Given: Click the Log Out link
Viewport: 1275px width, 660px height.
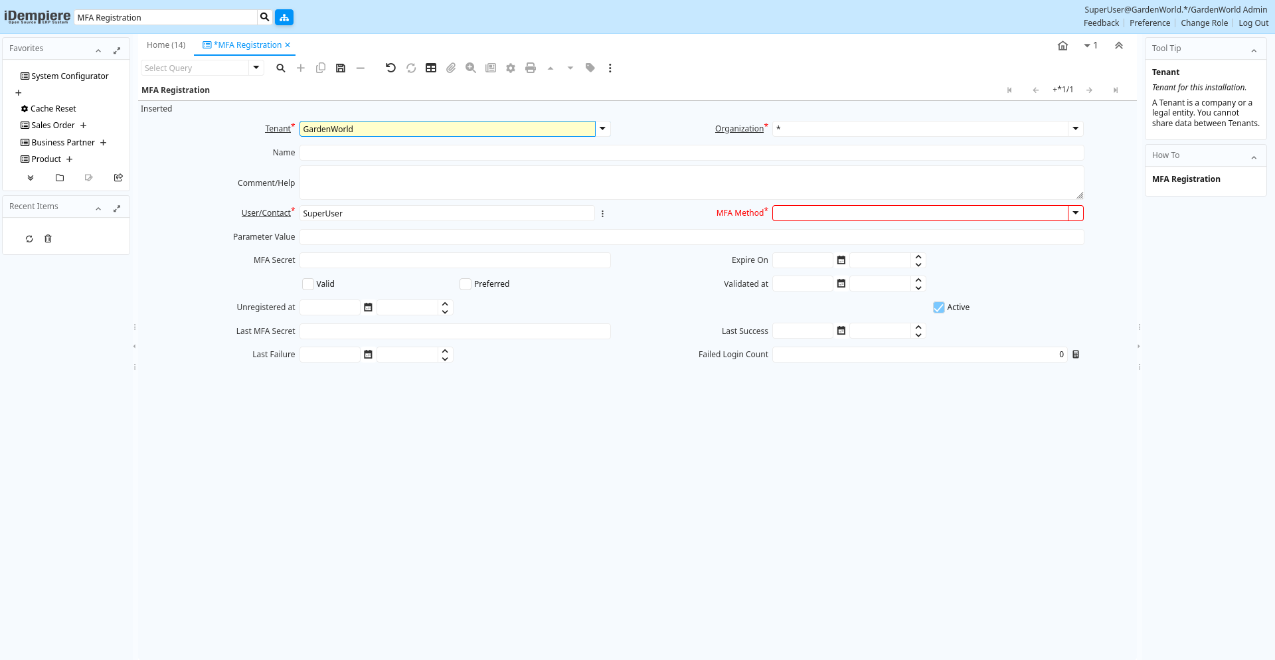Looking at the screenshot, I should click(1253, 23).
